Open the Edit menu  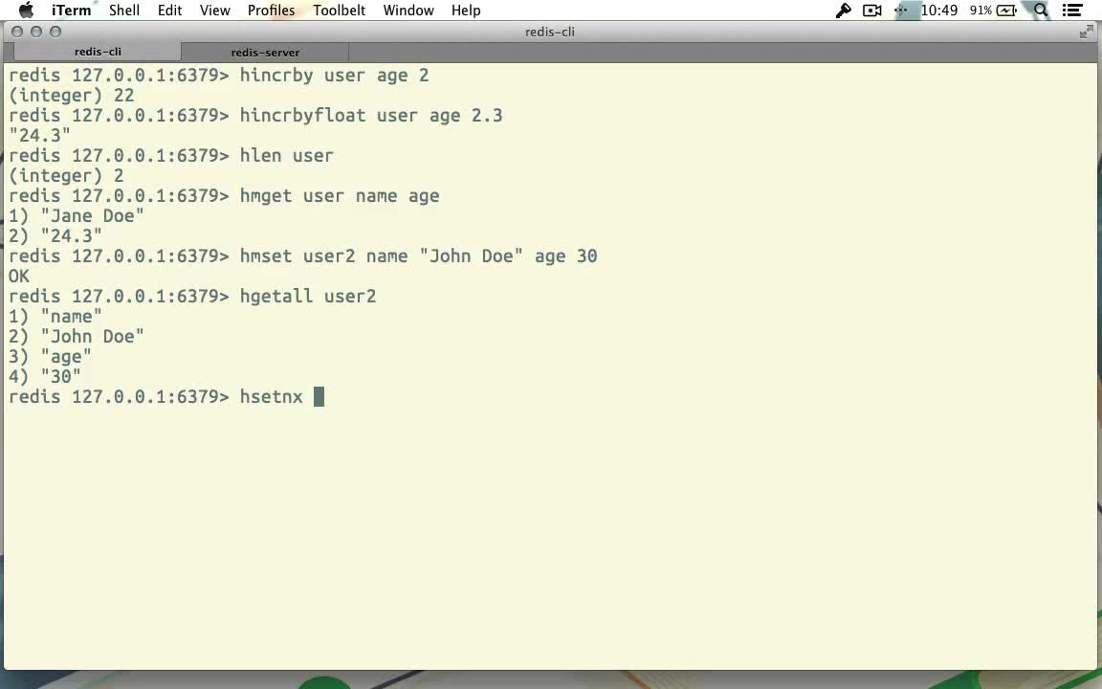tap(169, 11)
